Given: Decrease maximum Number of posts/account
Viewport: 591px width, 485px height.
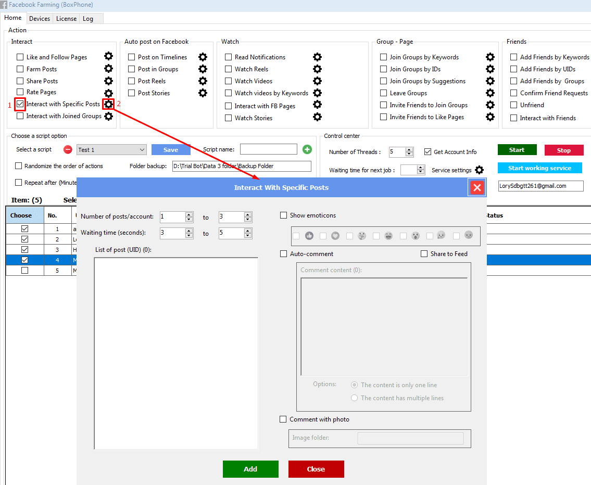Looking at the screenshot, I should coord(248,219).
